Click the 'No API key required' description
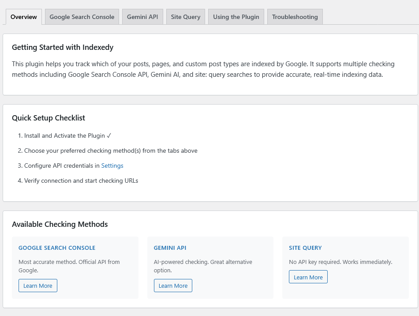Screen dimensions: 419x316 click(340, 262)
